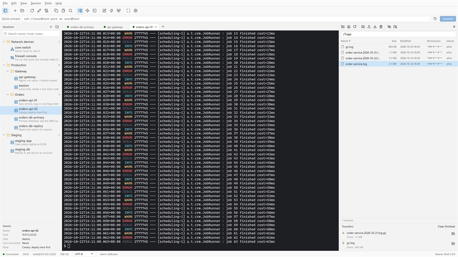Screen dimensions: 458x257
Task: Close the orders-api-01 tab
Action: tap(156, 27)
